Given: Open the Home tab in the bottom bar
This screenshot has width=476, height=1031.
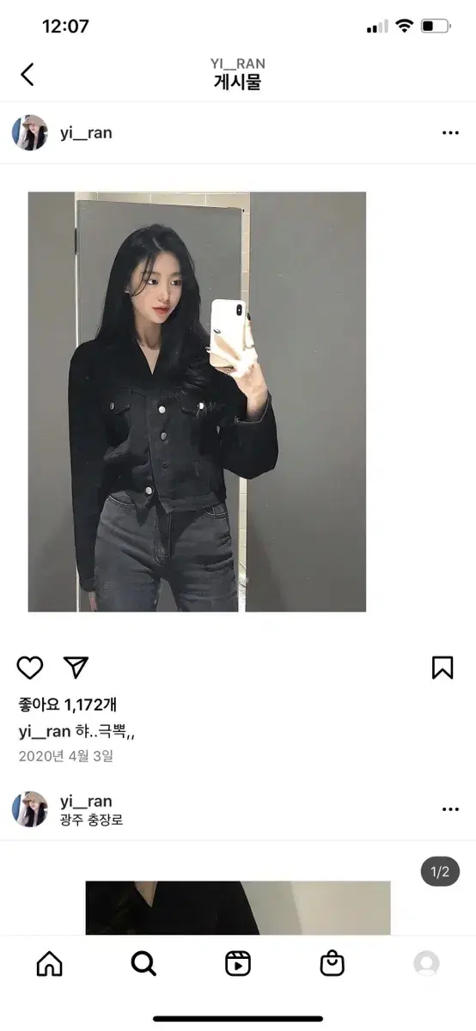Looking at the screenshot, I should 50,964.
